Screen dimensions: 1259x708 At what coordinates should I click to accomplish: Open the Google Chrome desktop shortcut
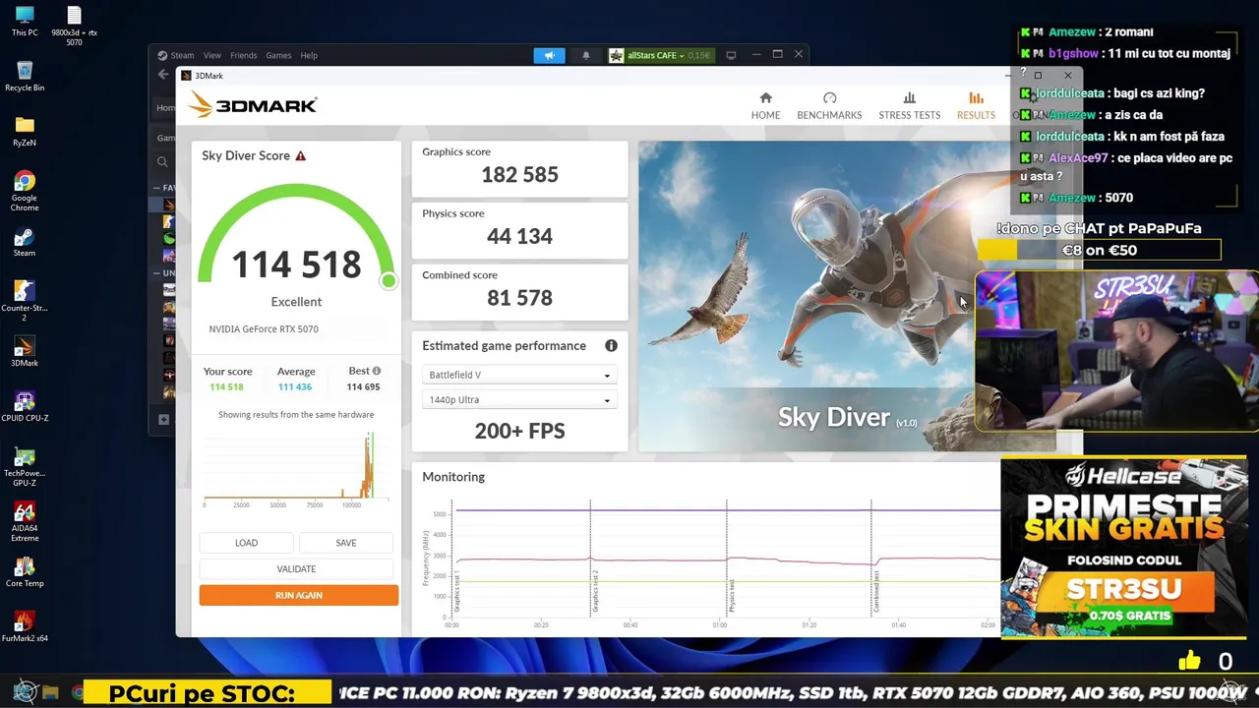pos(25,191)
